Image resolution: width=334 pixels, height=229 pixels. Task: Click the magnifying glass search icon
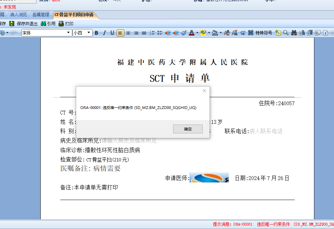point(286,33)
